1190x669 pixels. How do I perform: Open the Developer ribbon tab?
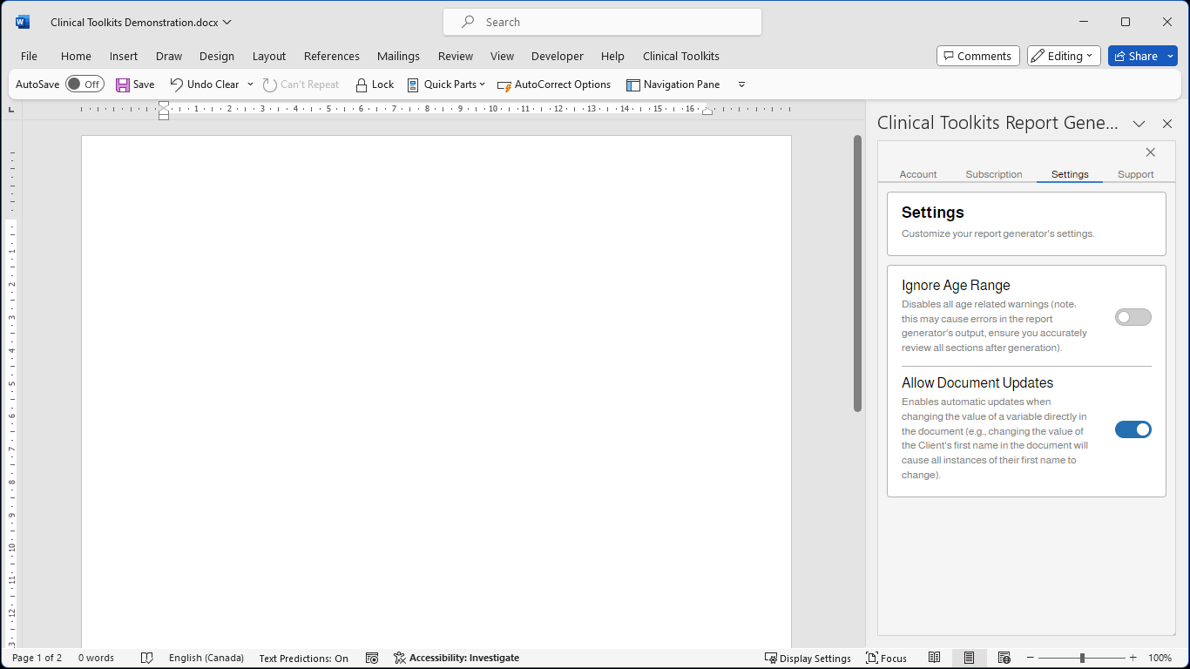(558, 56)
